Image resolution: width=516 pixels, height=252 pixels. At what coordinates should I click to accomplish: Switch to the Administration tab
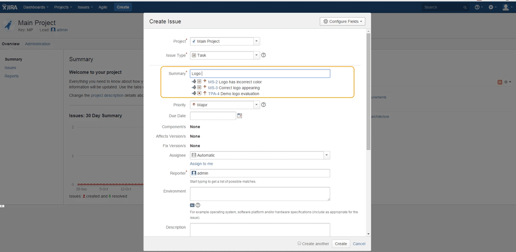[x=38, y=44]
